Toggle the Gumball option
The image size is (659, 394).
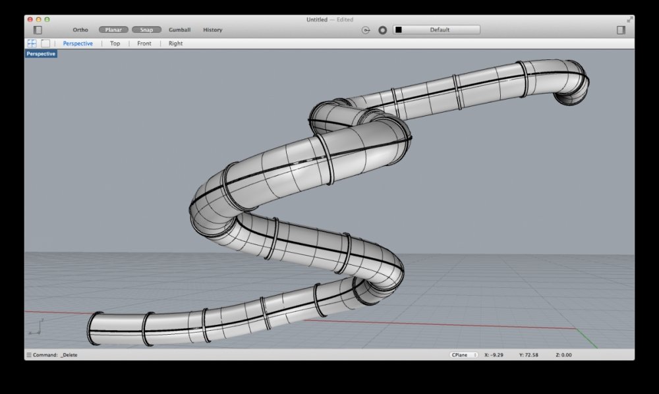tap(179, 30)
